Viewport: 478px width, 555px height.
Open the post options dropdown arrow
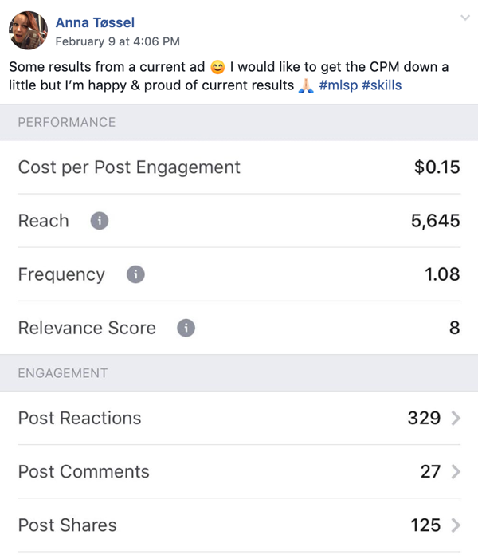[465, 18]
